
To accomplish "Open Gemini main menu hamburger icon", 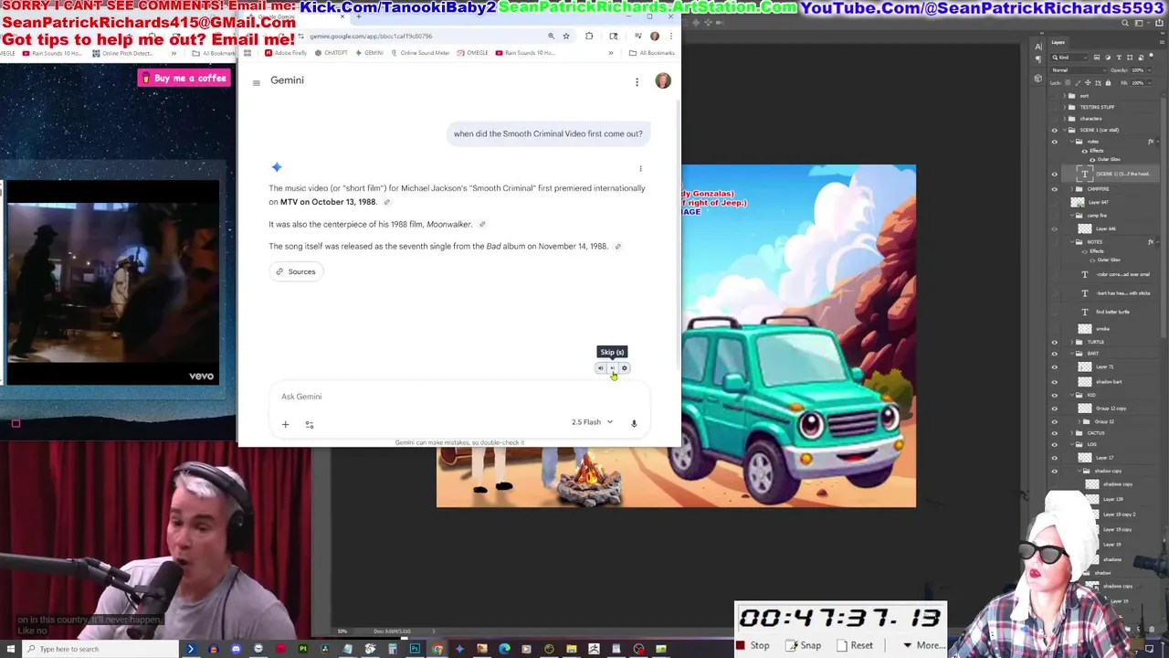I will [x=257, y=83].
